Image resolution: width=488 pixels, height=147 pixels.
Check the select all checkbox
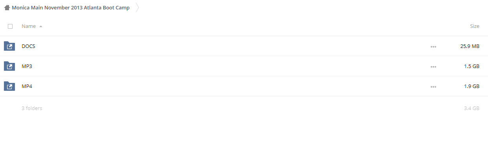point(10,26)
